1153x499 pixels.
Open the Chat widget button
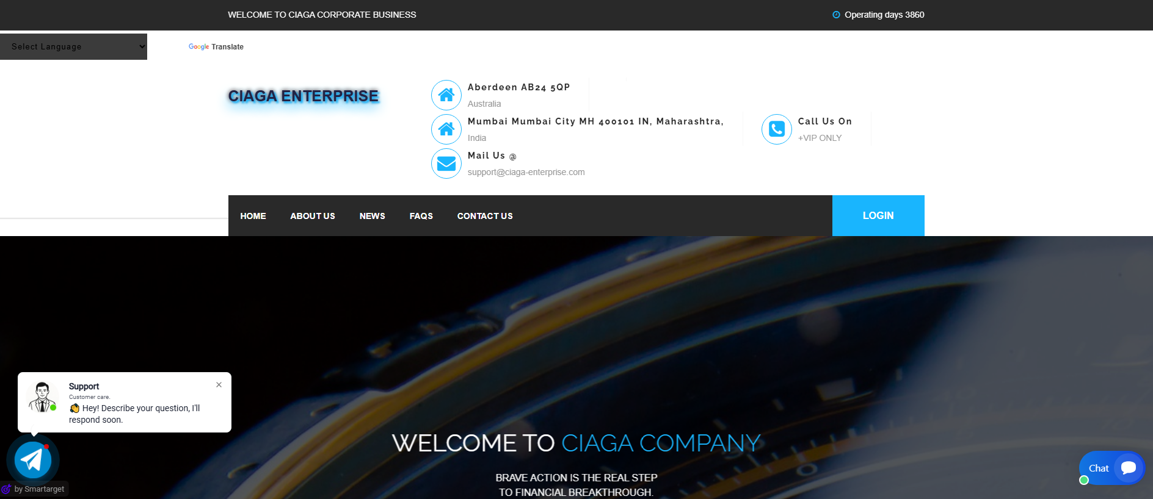click(1111, 468)
